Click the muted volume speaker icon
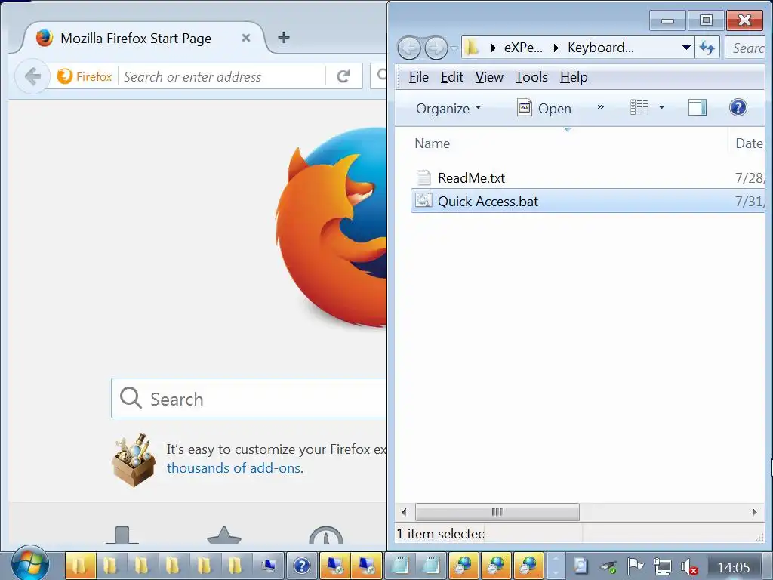 [688, 566]
